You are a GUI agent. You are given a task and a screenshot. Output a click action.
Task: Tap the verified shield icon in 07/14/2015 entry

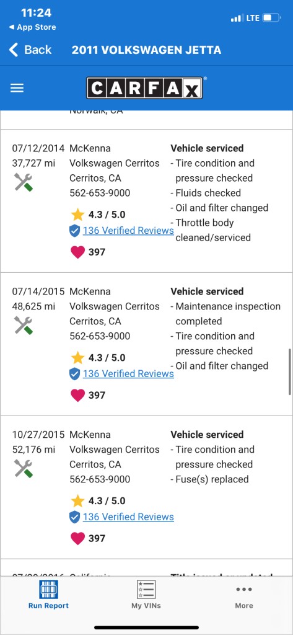[74, 374]
